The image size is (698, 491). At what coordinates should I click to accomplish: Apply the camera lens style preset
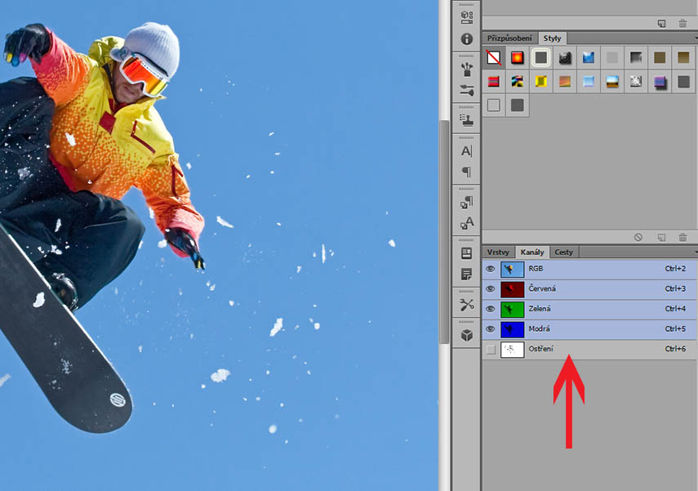click(565, 57)
